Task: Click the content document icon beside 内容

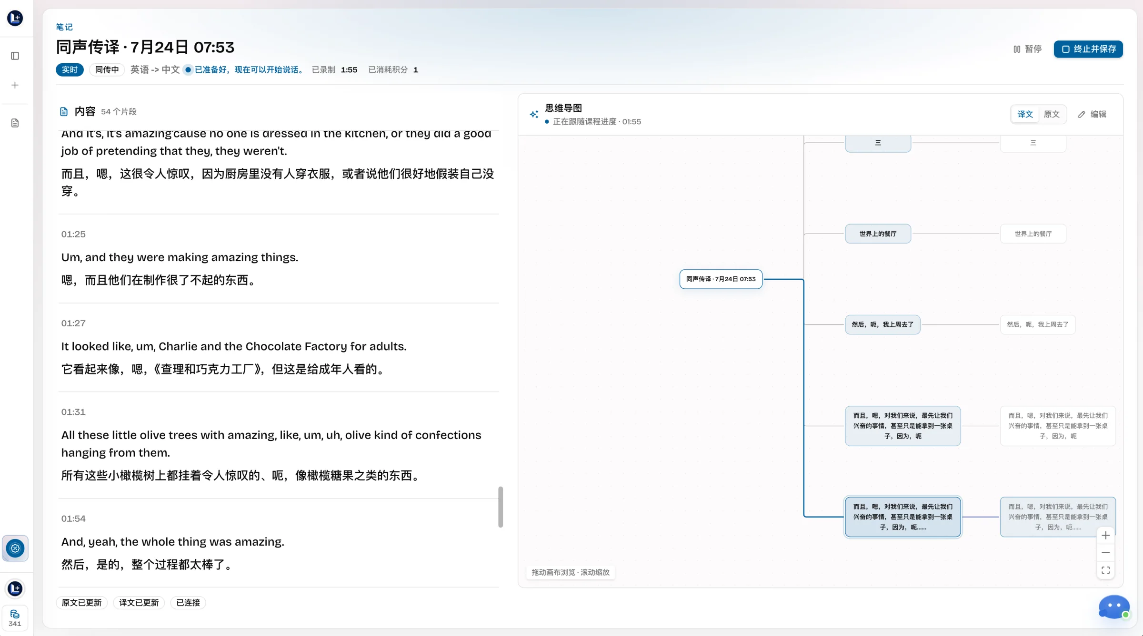Action: pyautogui.click(x=64, y=112)
